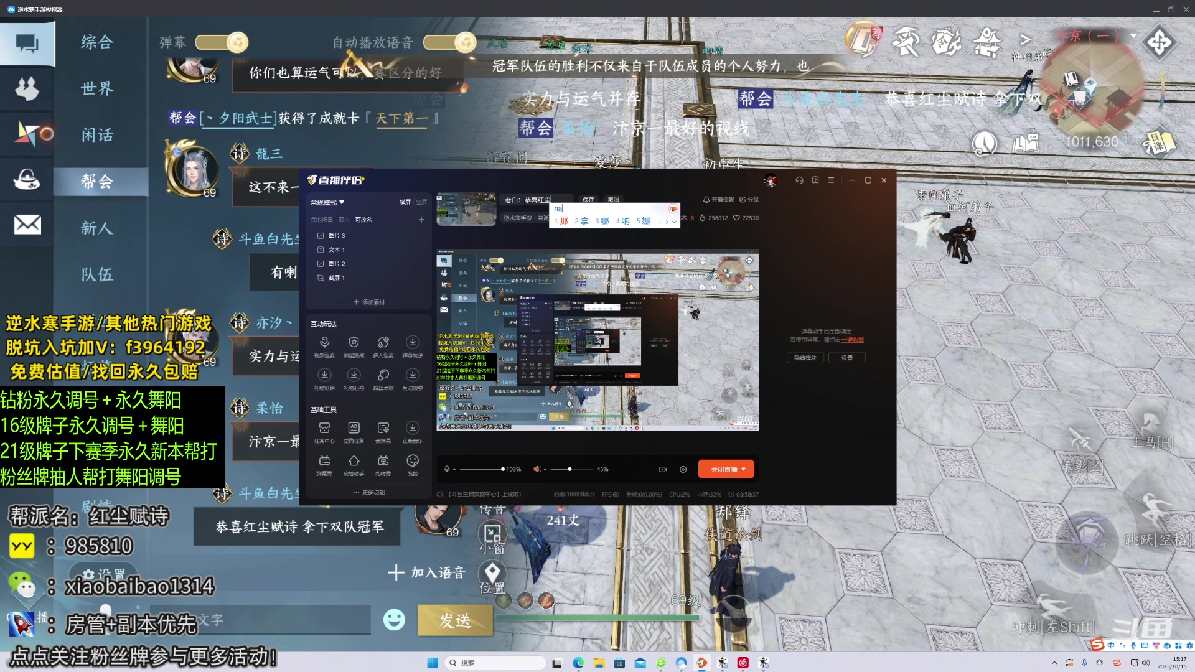This screenshot has height=672, width=1195.
Task: Click the 发送 send button in game
Action: [455, 620]
